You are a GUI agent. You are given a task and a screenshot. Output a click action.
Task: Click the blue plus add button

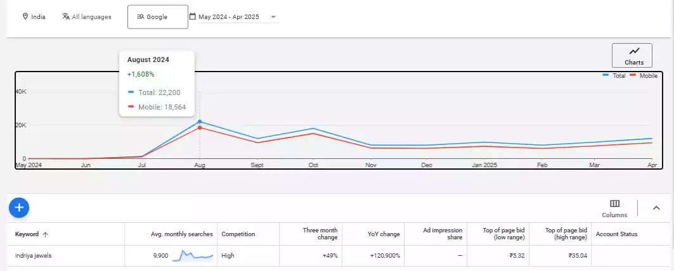pyautogui.click(x=19, y=207)
